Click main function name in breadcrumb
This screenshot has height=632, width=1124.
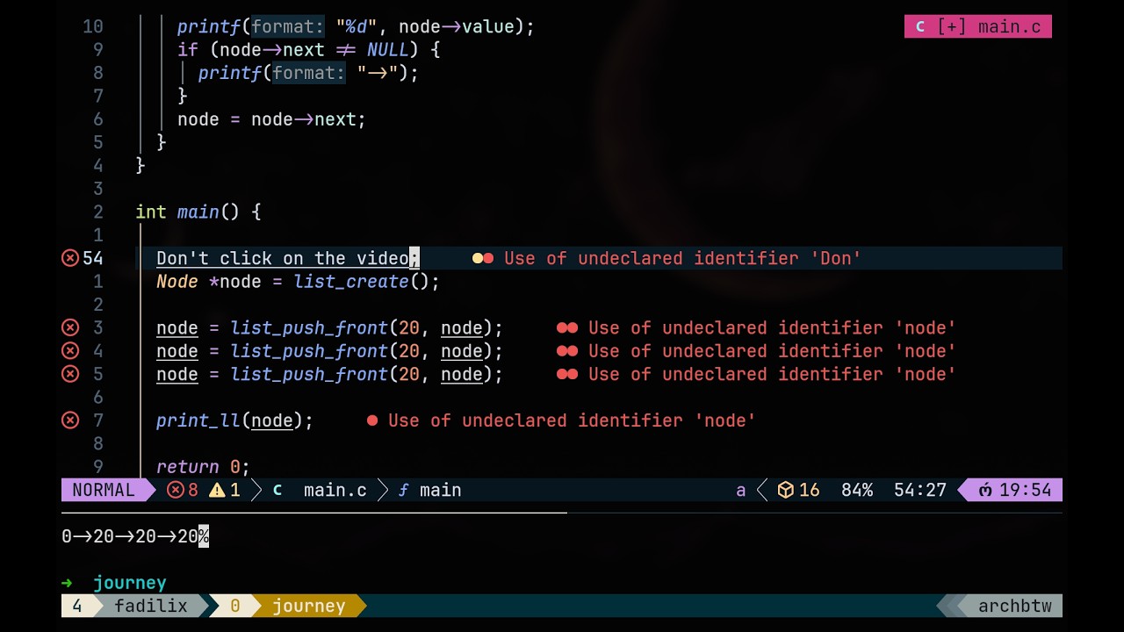[441, 490]
